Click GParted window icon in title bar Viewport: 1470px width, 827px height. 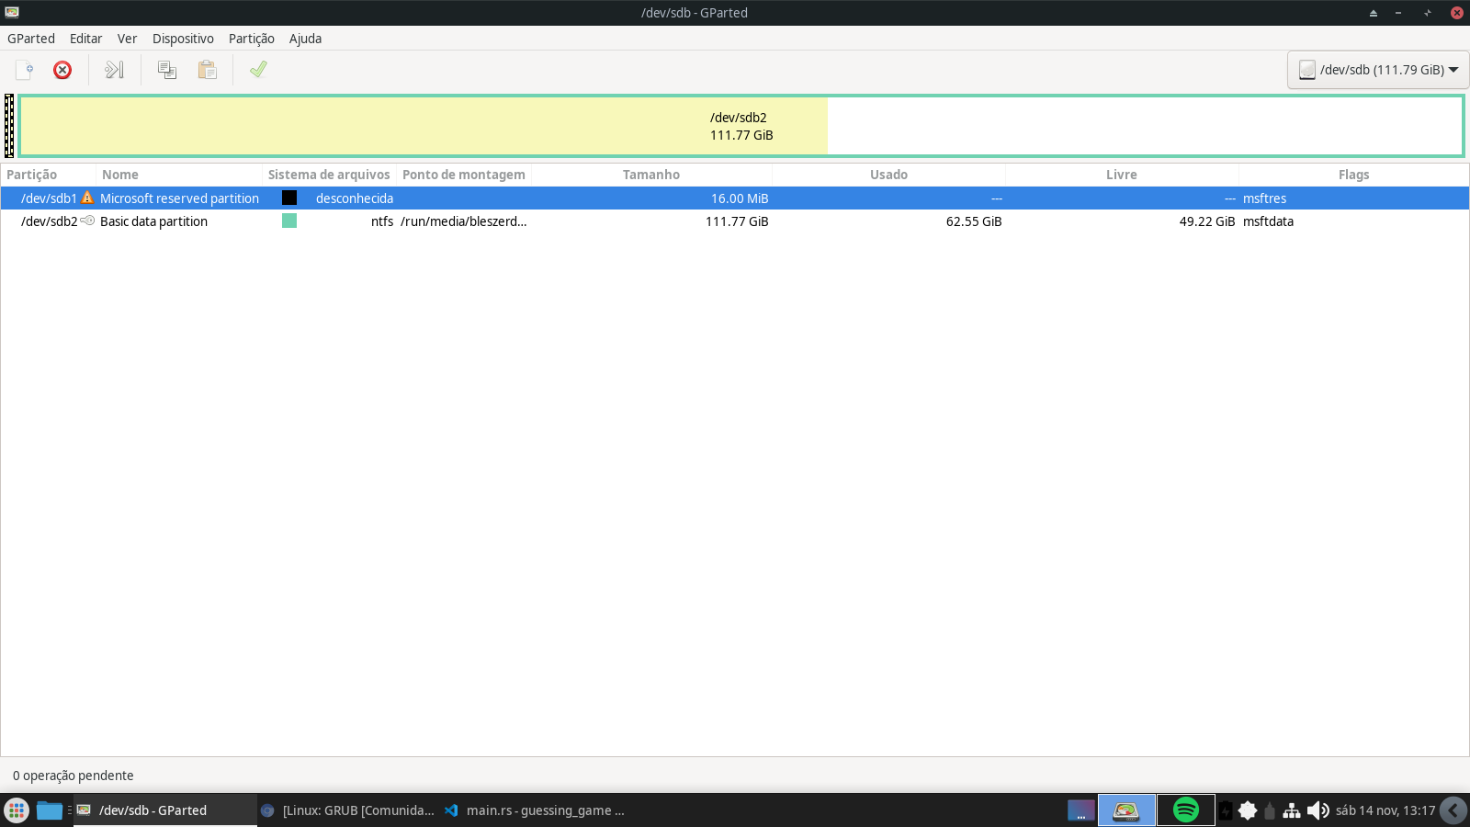point(12,12)
